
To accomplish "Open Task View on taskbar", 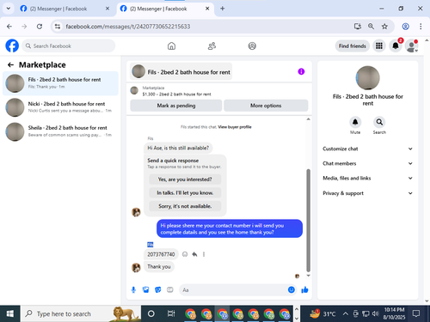I will coord(171,314).
